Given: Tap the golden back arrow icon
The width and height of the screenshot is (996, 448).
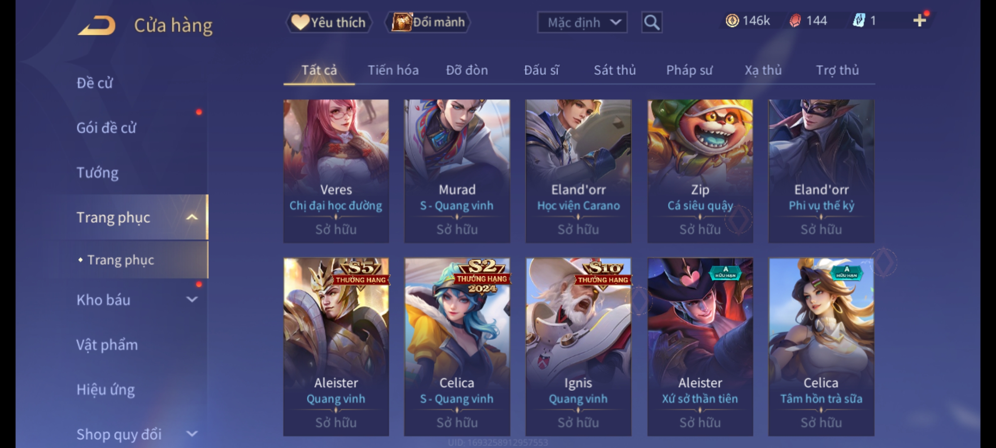Looking at the screenshot, I should coord(96,25).
